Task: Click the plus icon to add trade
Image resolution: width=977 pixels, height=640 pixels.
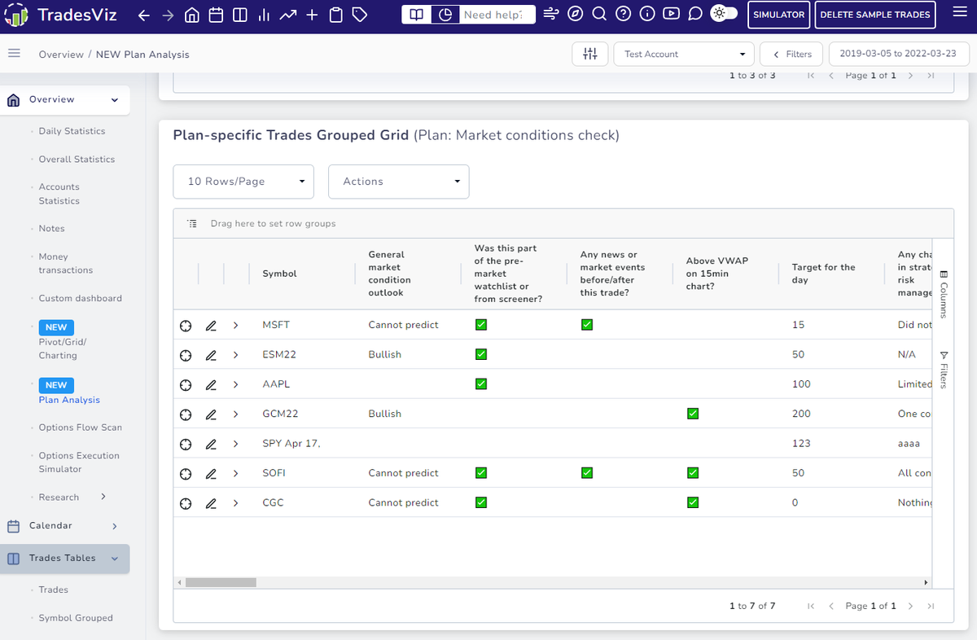Action: [x=312, y=15]
